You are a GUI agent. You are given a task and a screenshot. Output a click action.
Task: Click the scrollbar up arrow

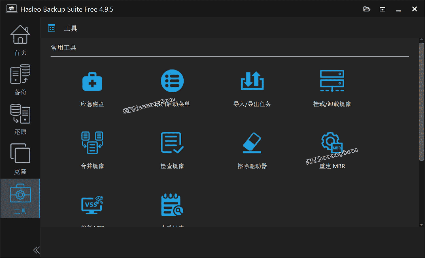[x=421, y=40]
